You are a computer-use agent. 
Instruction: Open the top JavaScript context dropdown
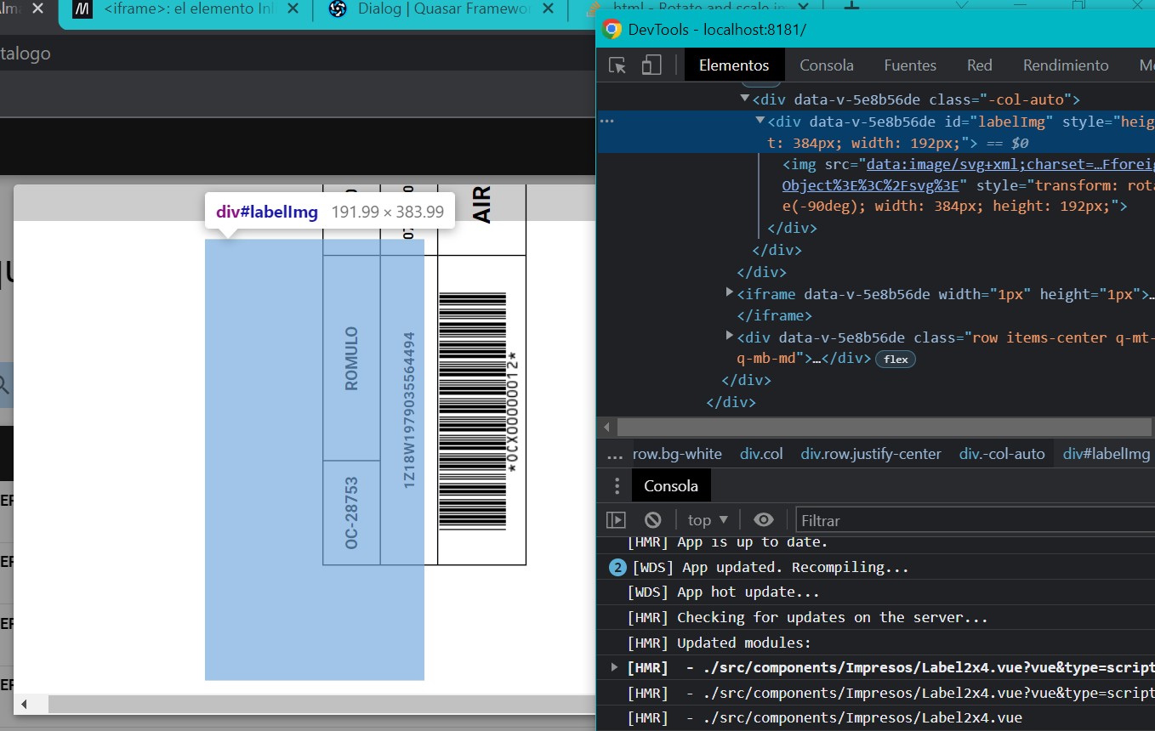point(708,519)
